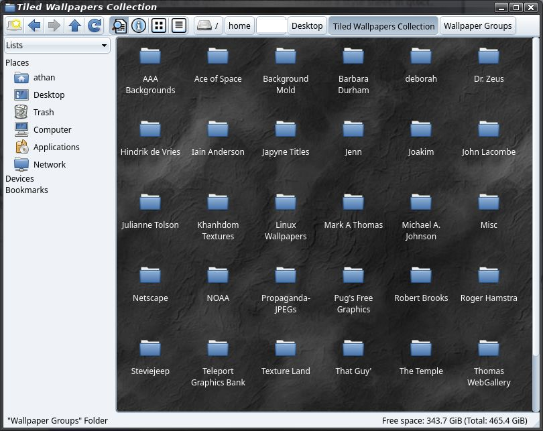Open the Lists side pane dropdown
This screenshot has height=431, width=543.
(x=57, y=46)
